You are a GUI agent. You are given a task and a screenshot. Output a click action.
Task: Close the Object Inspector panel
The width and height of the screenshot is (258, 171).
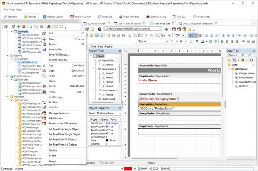(x=120, y=108)
